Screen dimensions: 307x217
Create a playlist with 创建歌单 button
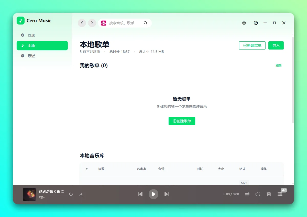click(x=182, y=121)
